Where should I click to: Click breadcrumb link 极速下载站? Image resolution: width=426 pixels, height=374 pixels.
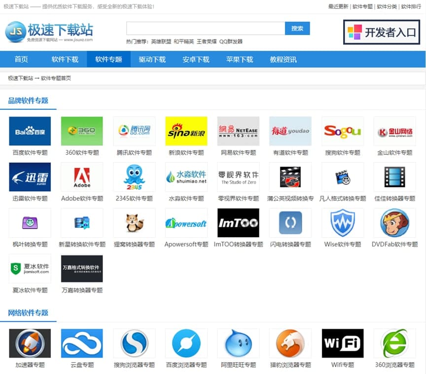point(20,78)
